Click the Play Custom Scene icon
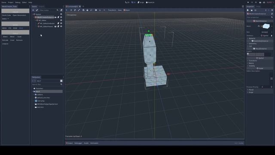Screen dimensions: 275x155 pos(264,3)
